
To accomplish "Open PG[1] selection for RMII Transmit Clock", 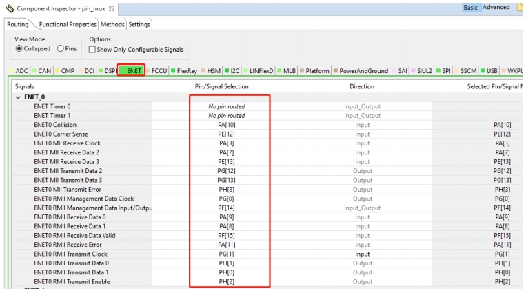I will pos(227,254).
